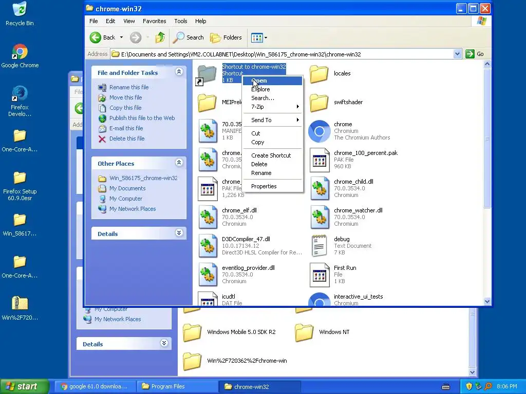This screenshot has width=526, height=394.
Task: Go to My Network Places in chrome-win32
Action: click(133, 209)
